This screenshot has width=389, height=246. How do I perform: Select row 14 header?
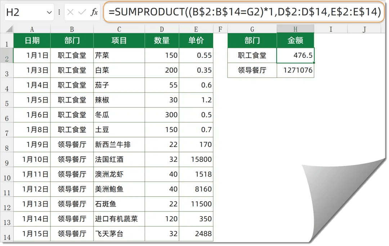pyautogui.click(x=7, y=234)
